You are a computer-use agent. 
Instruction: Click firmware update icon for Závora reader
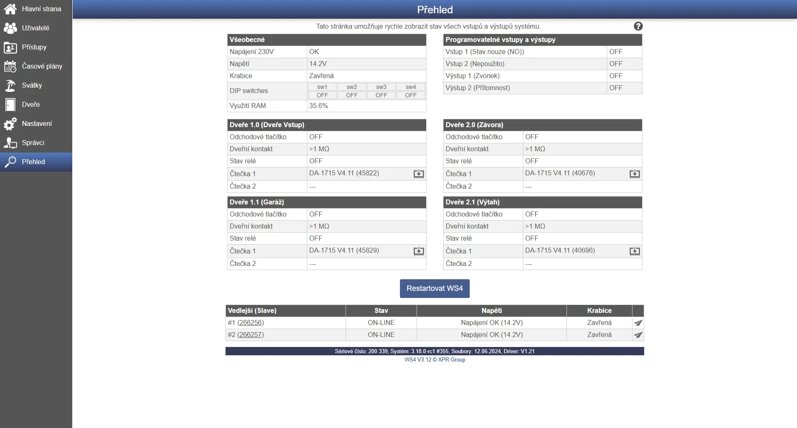coord(635,174)
